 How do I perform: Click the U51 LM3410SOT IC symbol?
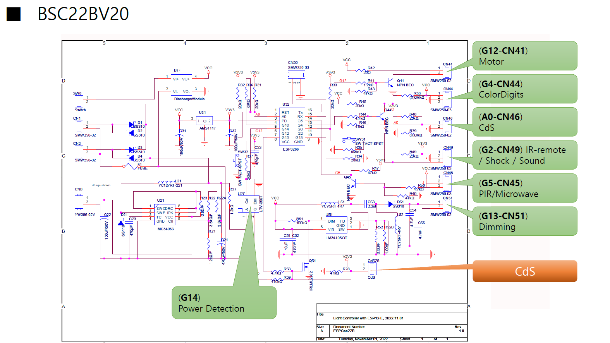coord(336,225)
